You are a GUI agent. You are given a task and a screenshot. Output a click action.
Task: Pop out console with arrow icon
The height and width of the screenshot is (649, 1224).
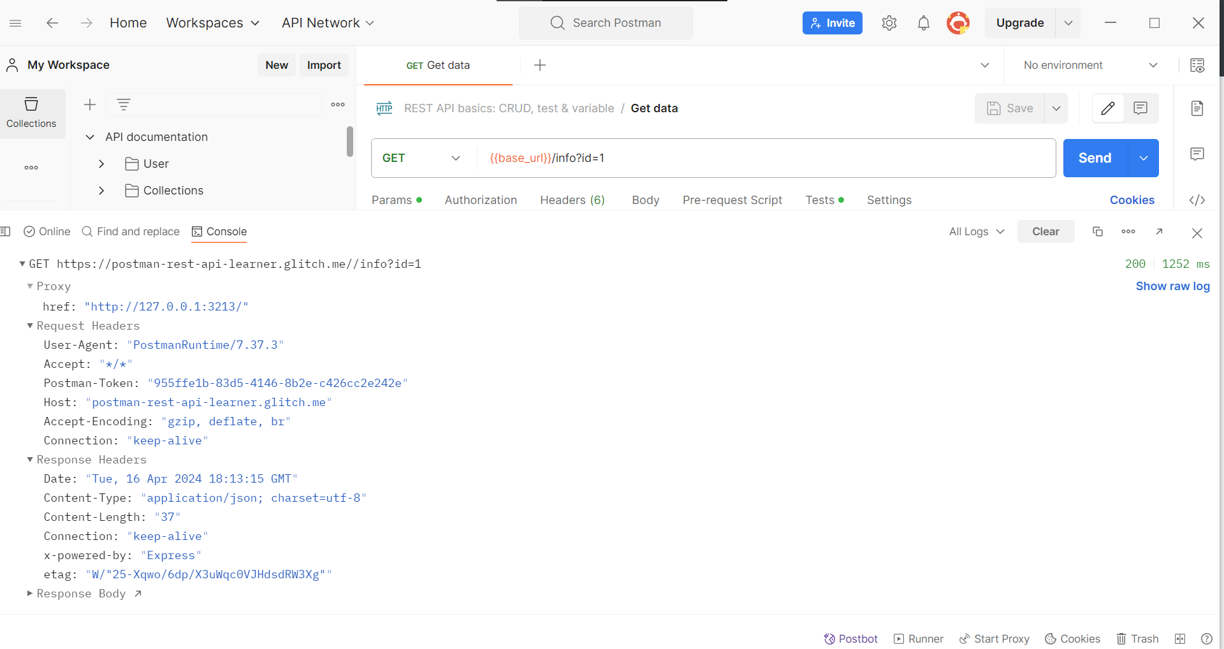[1159, 231]
